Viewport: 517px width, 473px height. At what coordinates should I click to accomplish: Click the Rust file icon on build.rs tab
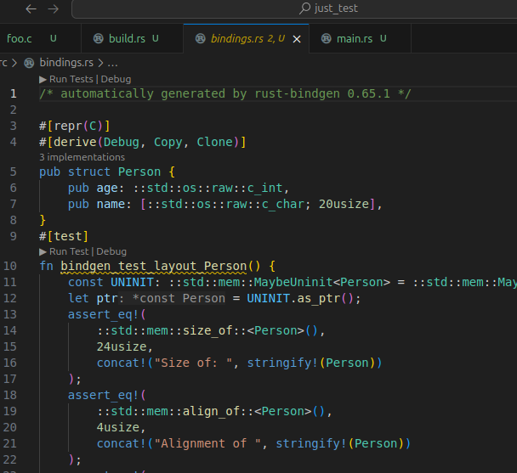(x=99, y=39)
